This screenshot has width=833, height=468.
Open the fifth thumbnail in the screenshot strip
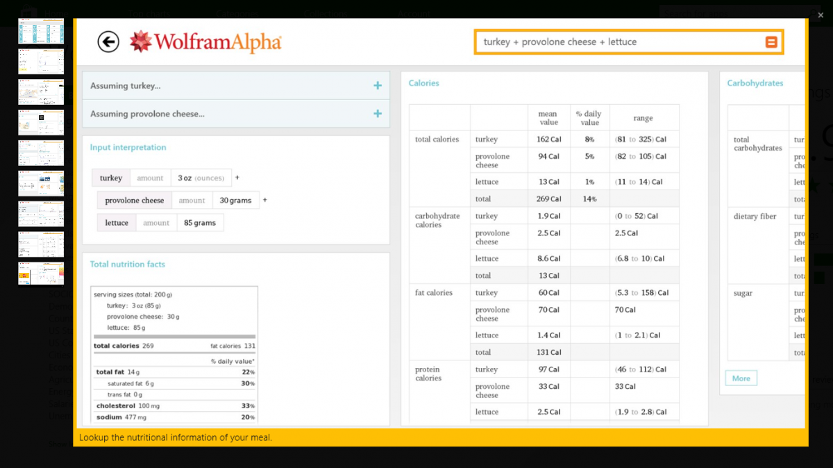[41, 153]
